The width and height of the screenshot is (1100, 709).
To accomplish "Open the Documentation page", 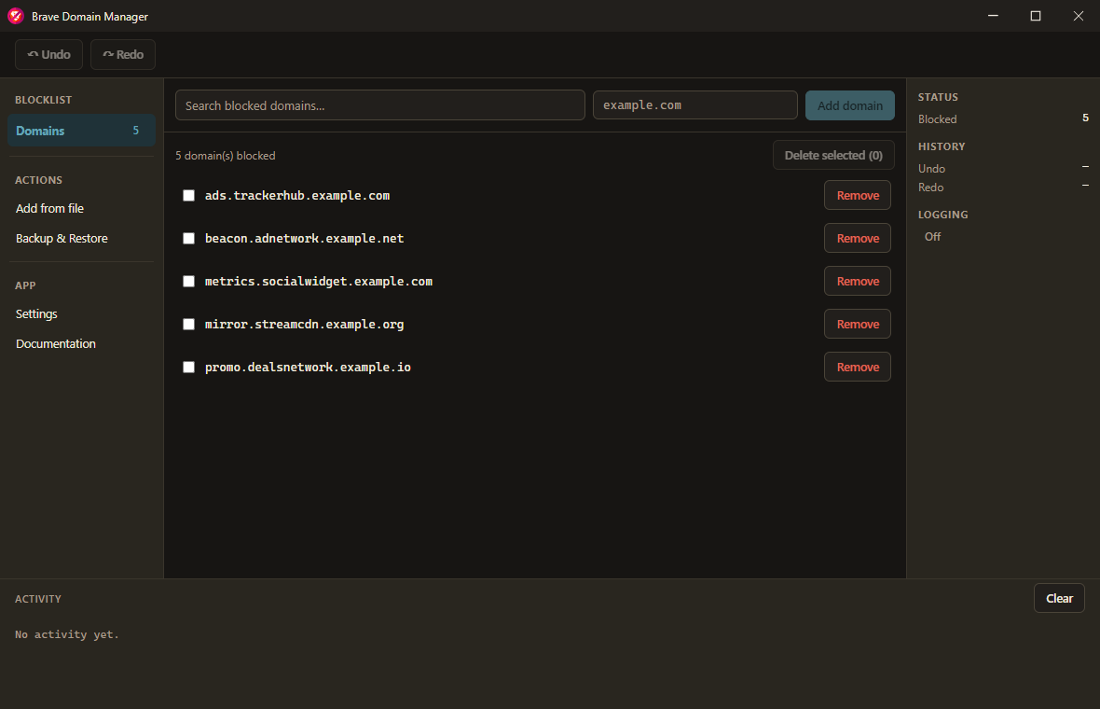I will click(x=55, y=344).
